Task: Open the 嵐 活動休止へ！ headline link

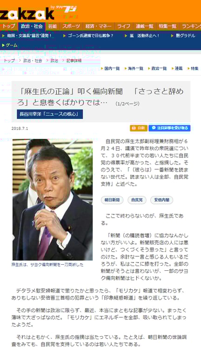Action: (144, 35)
